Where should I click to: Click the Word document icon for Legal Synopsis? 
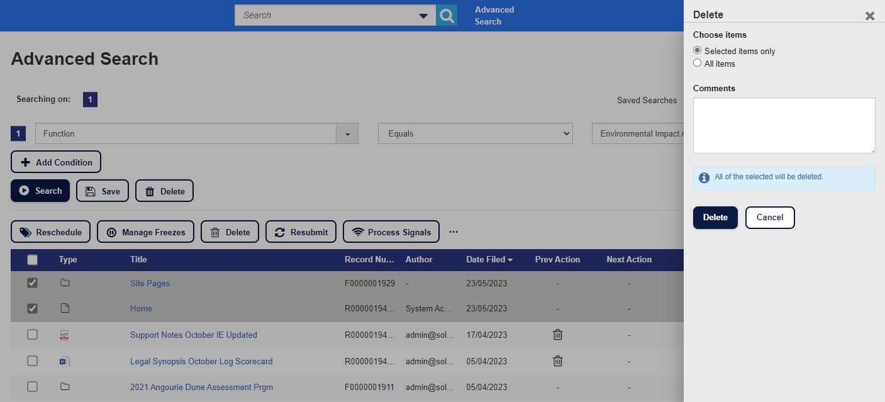tap(64, 361)
